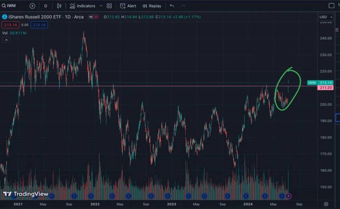Open the Indicators menu
This screenshot has width=340, height=209.
[82, 6]
